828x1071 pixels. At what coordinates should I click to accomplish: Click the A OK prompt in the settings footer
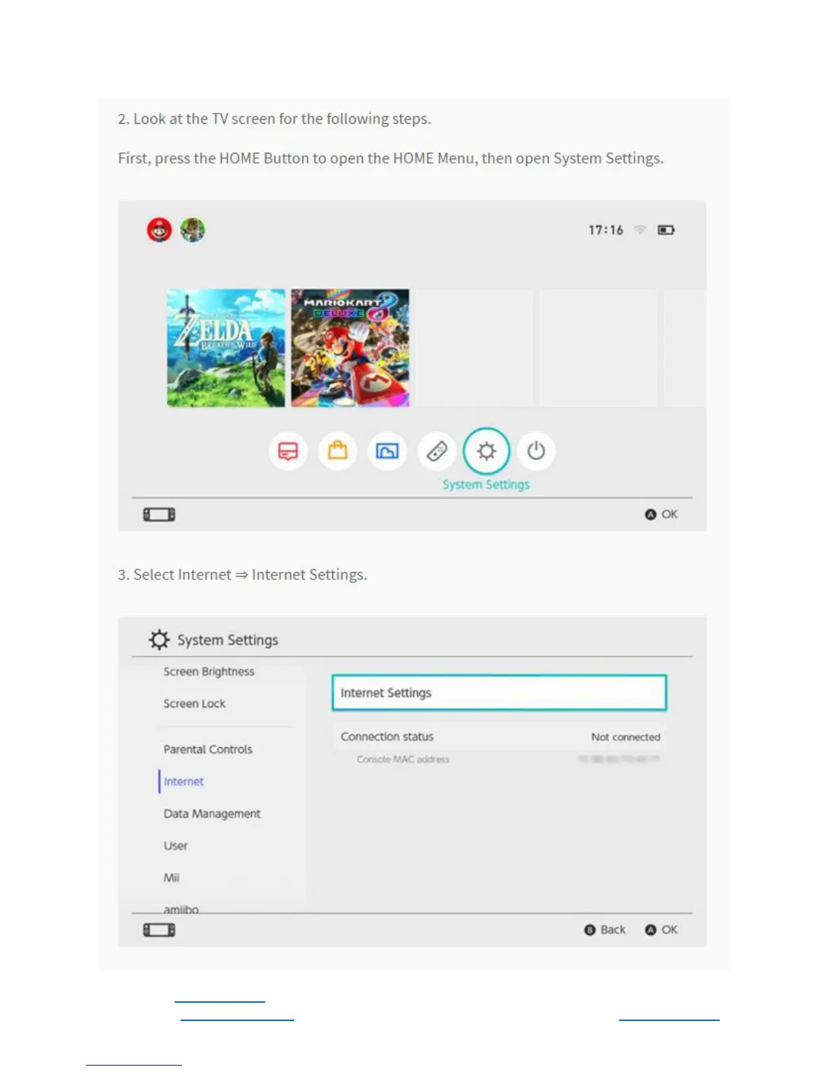point(662,930)
